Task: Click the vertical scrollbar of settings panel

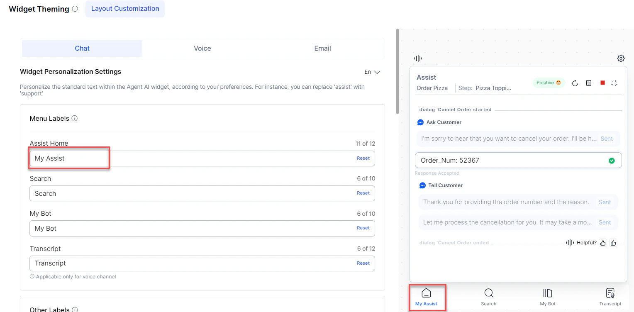Action: pos(397,71)
